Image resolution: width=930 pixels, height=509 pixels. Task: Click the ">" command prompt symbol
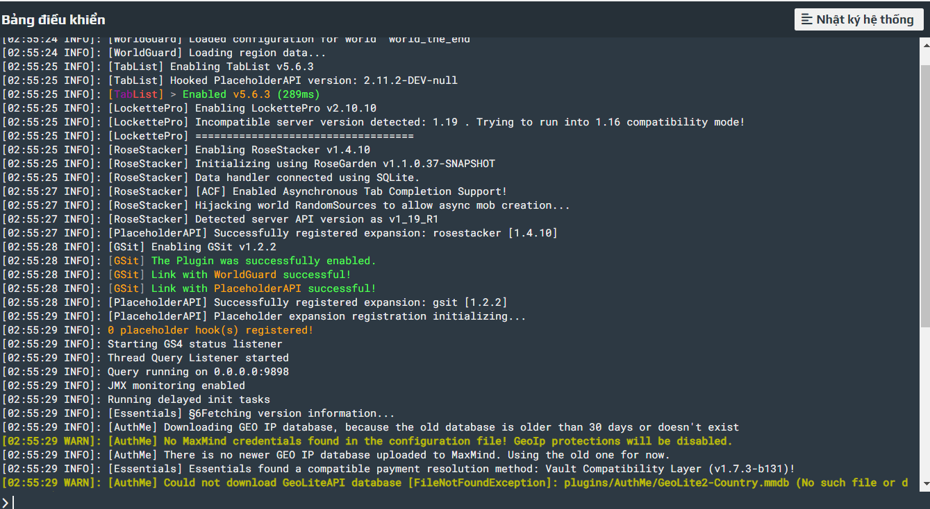click(x=6, y=501)
